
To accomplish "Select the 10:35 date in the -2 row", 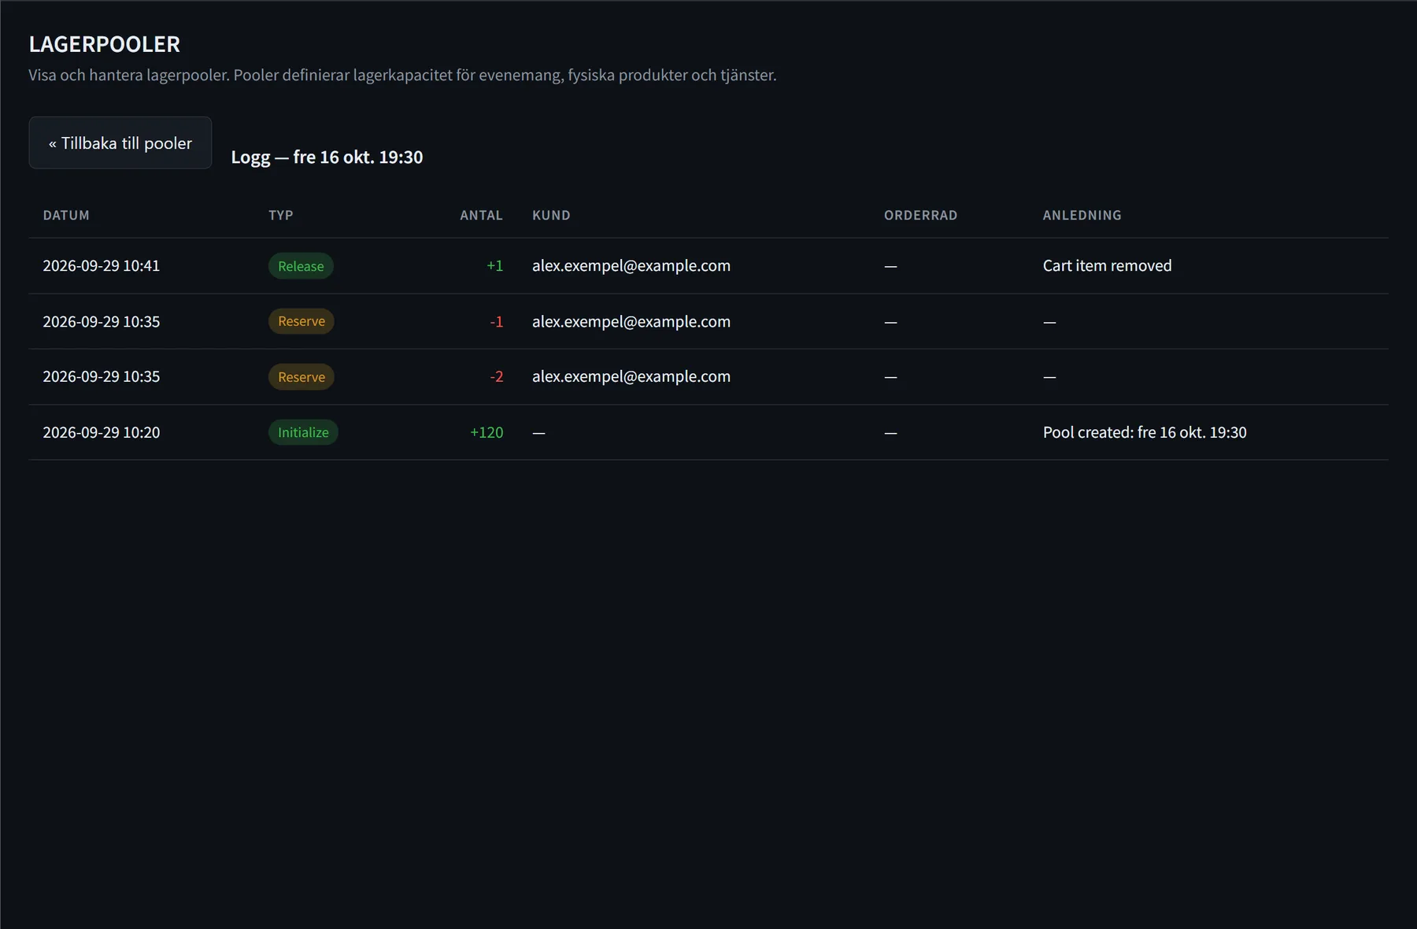I will click(x=102, y=377).
